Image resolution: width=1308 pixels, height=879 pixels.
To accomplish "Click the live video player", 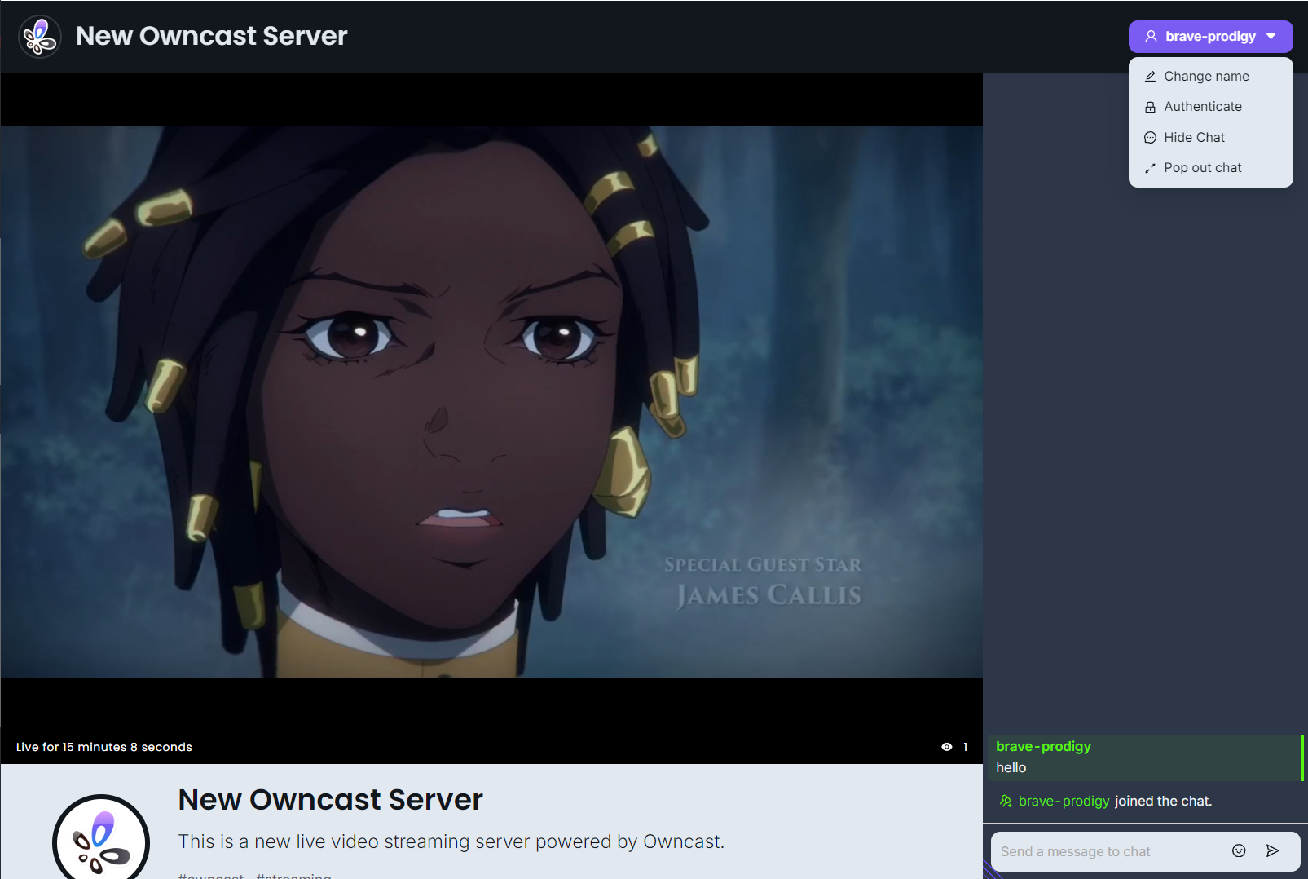I will point(491,402).
